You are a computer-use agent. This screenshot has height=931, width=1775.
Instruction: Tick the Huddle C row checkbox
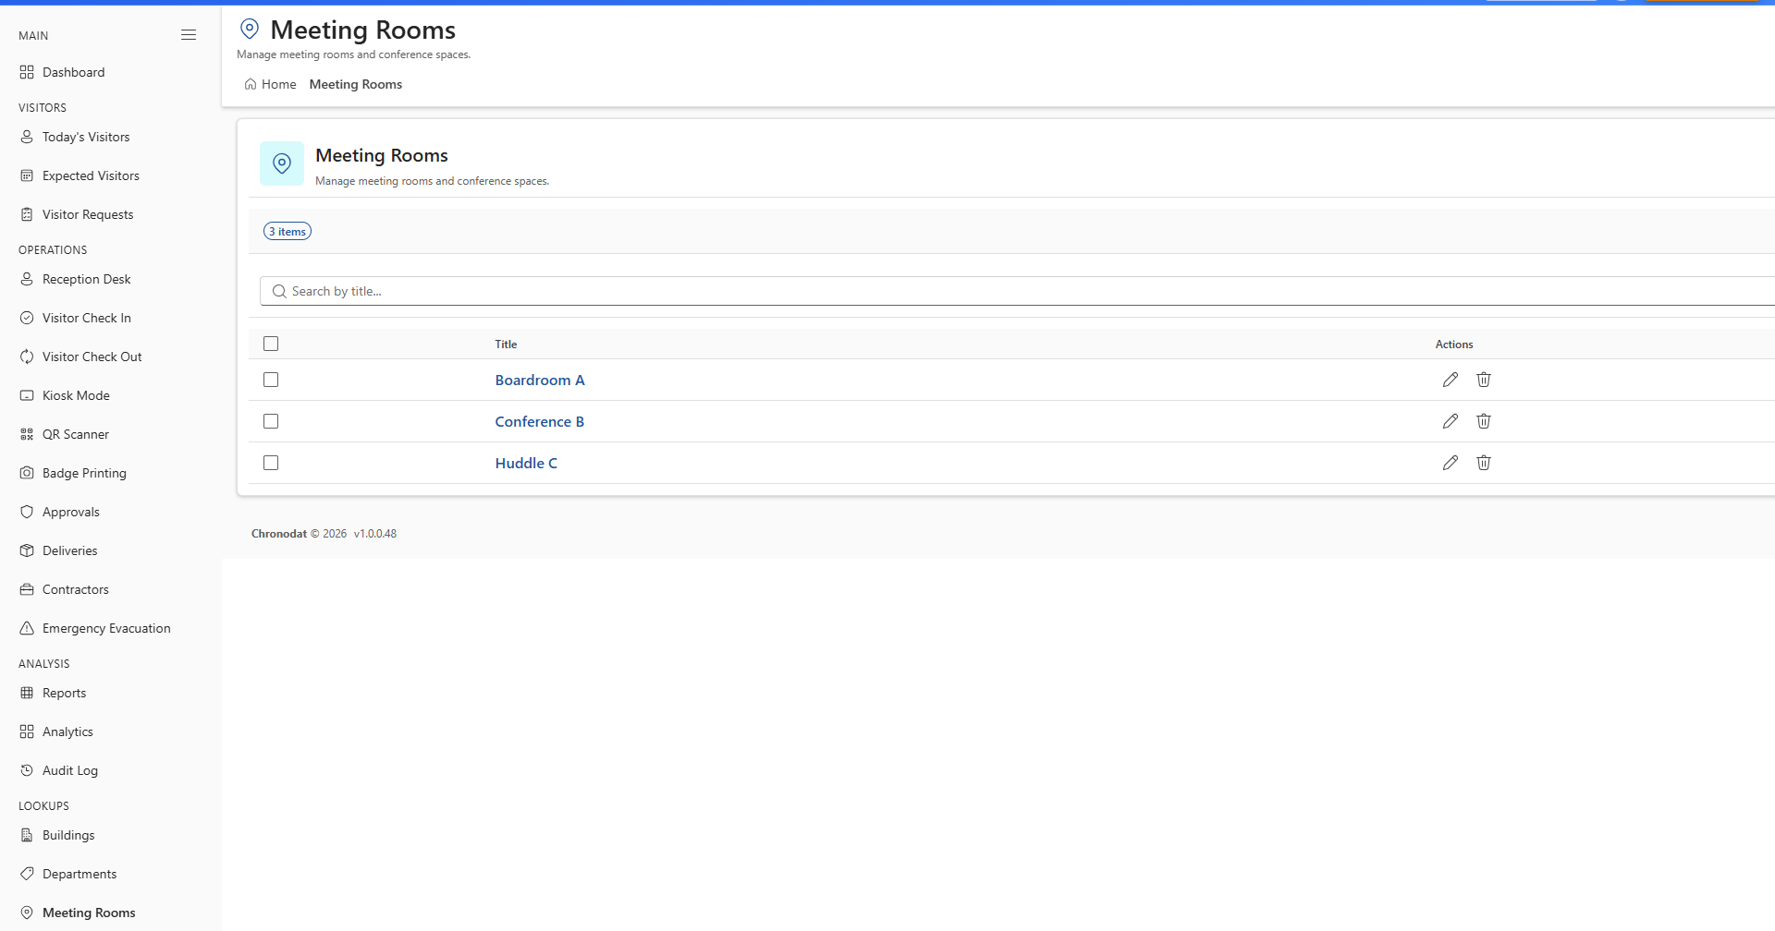pyautogui.click(x=271, y=463)
